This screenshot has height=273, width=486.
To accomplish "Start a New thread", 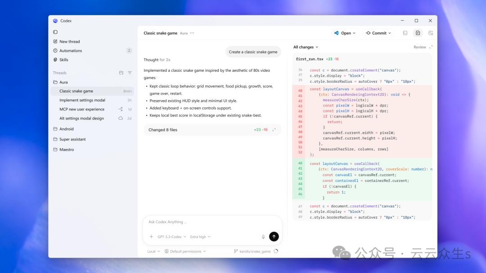I will 66,41.
